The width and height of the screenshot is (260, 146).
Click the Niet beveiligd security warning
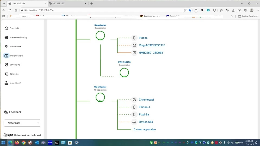pos(29,10)
